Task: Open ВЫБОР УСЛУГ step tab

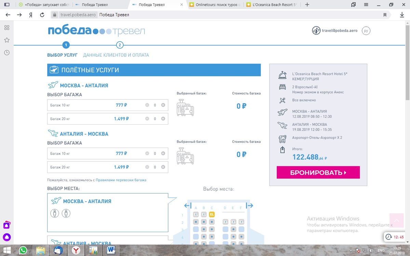Action: (62, 55)
